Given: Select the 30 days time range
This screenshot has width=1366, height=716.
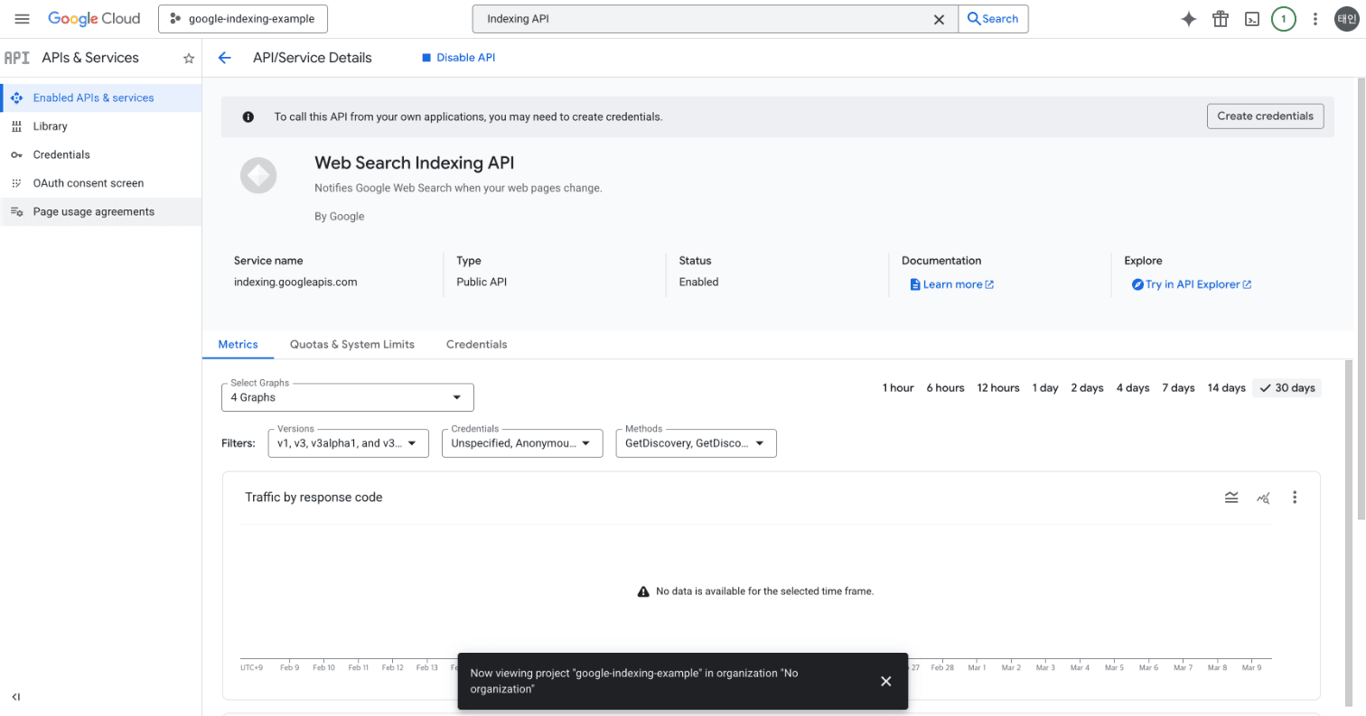Looking at the screenshot, I should (x=1287, y=388).
